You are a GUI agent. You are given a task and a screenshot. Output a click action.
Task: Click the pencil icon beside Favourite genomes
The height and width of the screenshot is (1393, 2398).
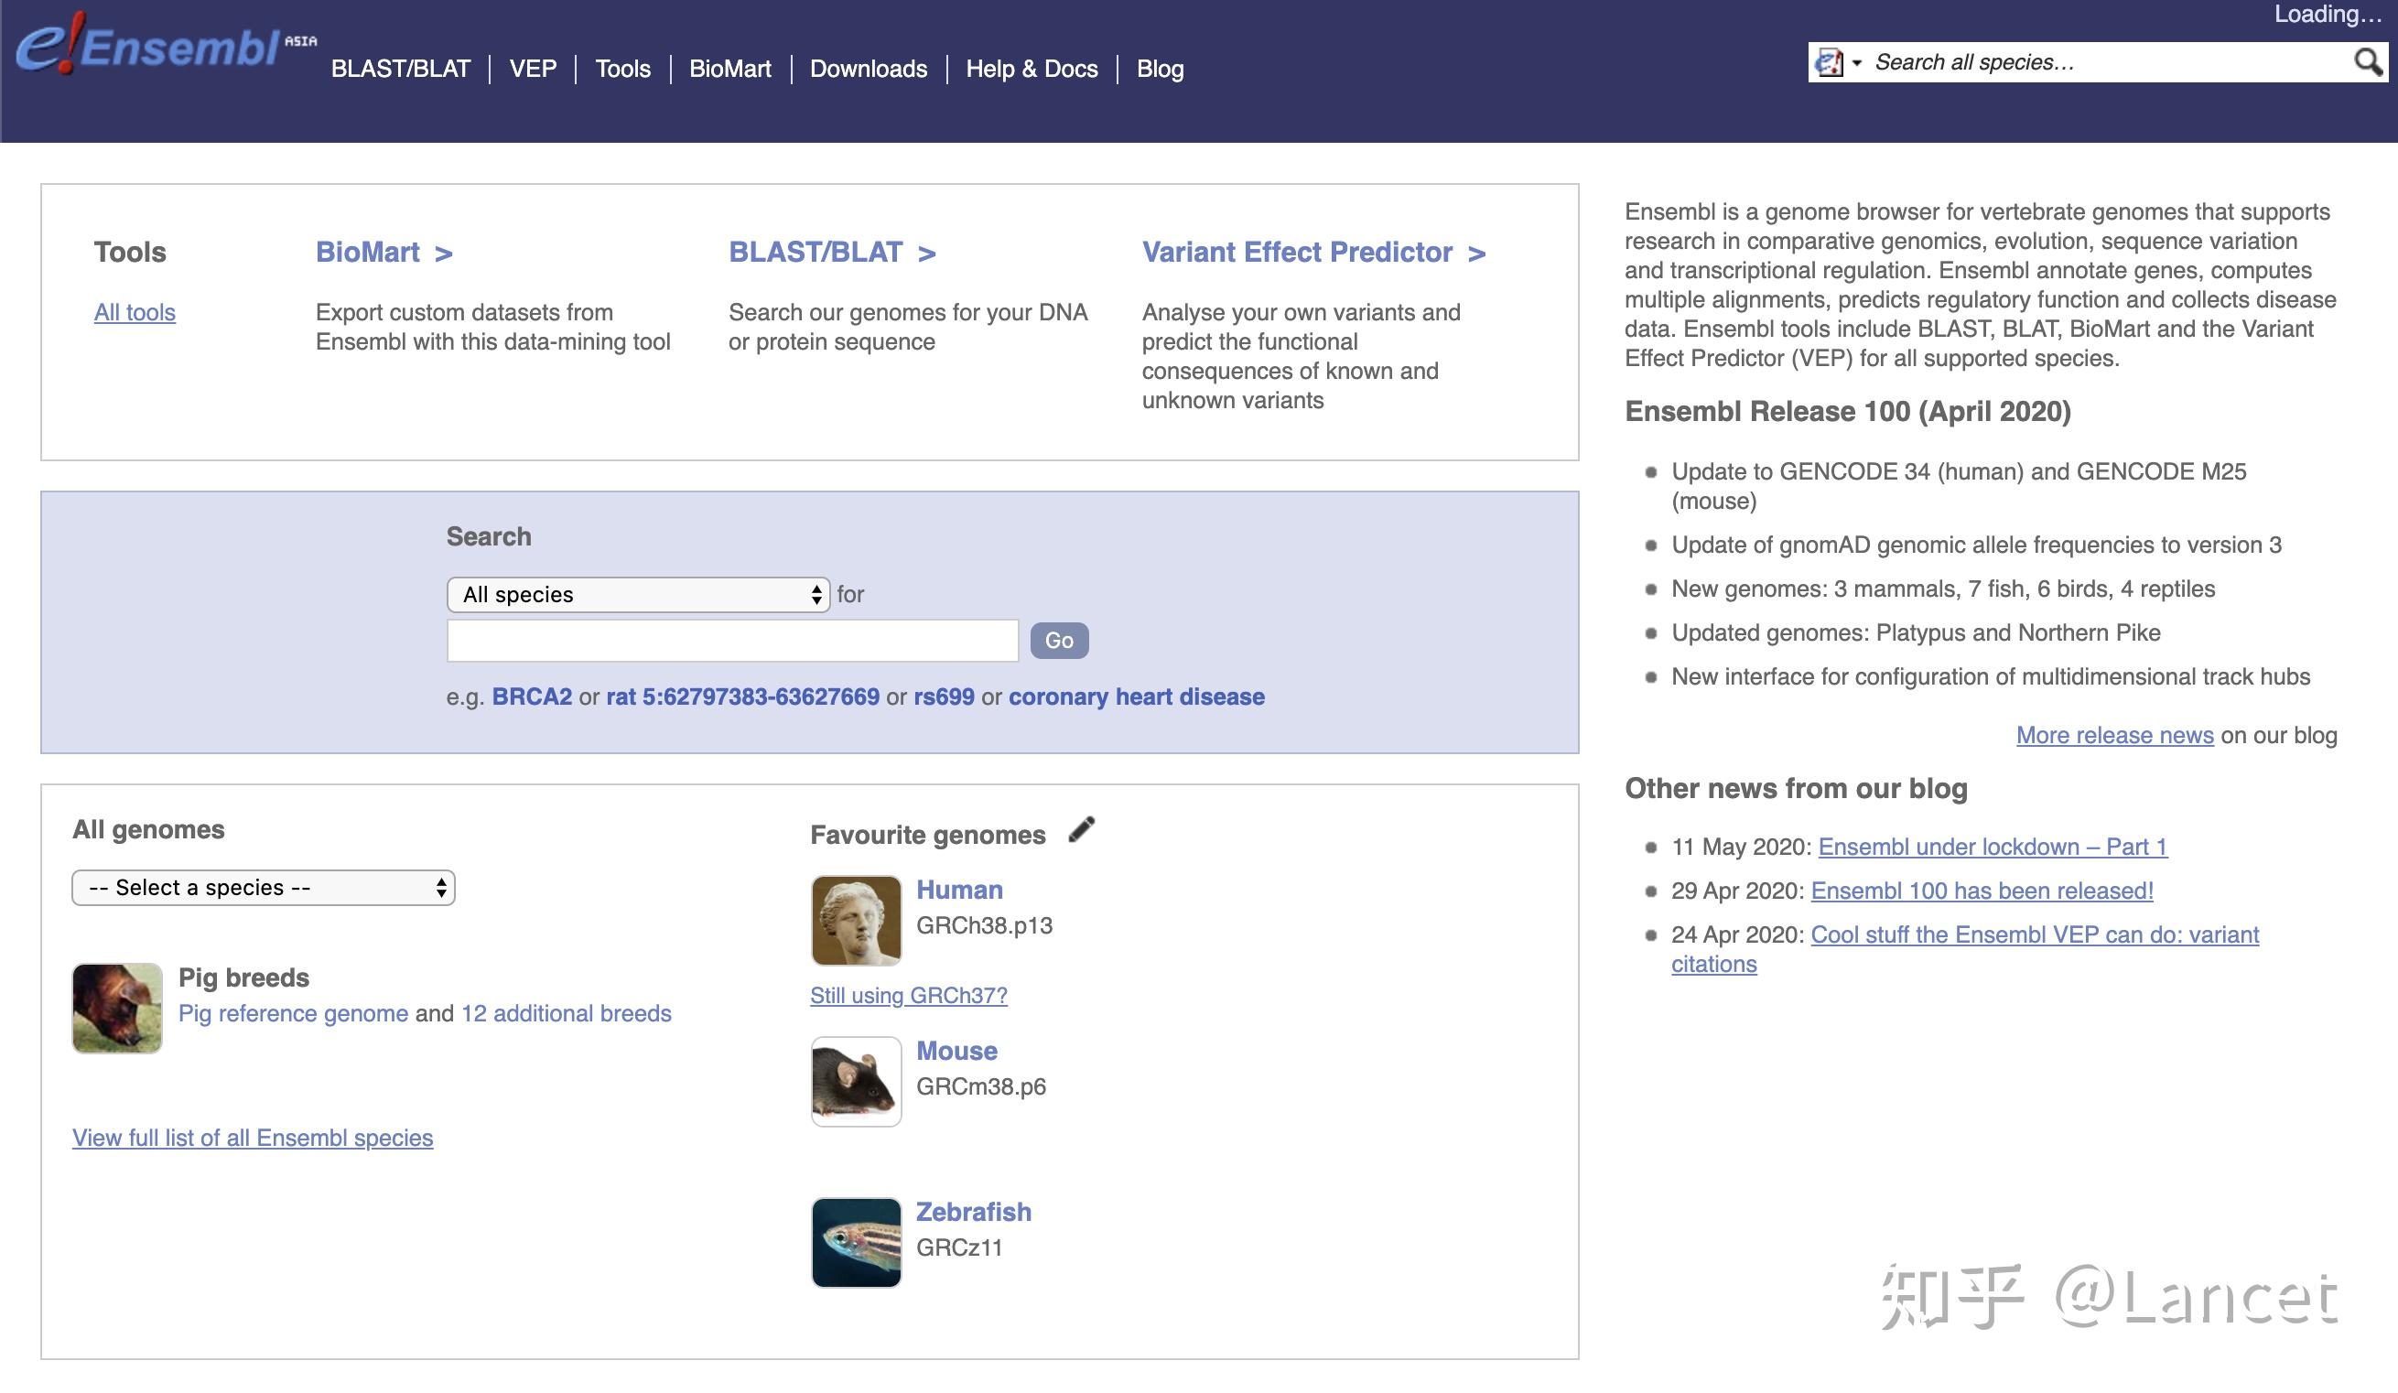[1081, 830]
